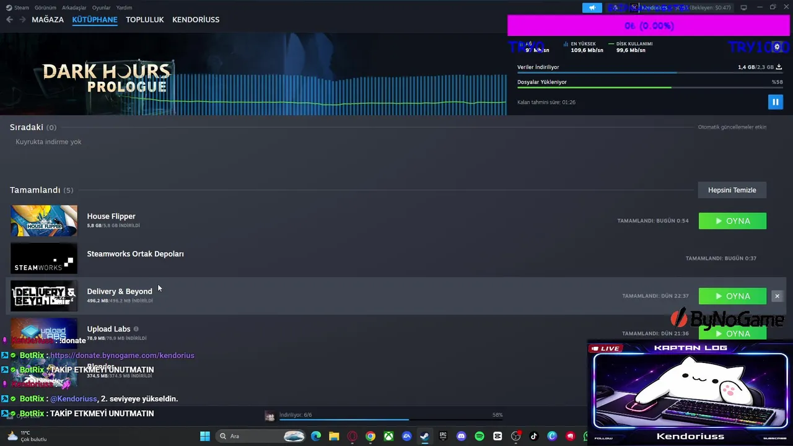Screen dimensions: 793x446
Task: Open the Windows Start menu
Action: coord(205,436)
